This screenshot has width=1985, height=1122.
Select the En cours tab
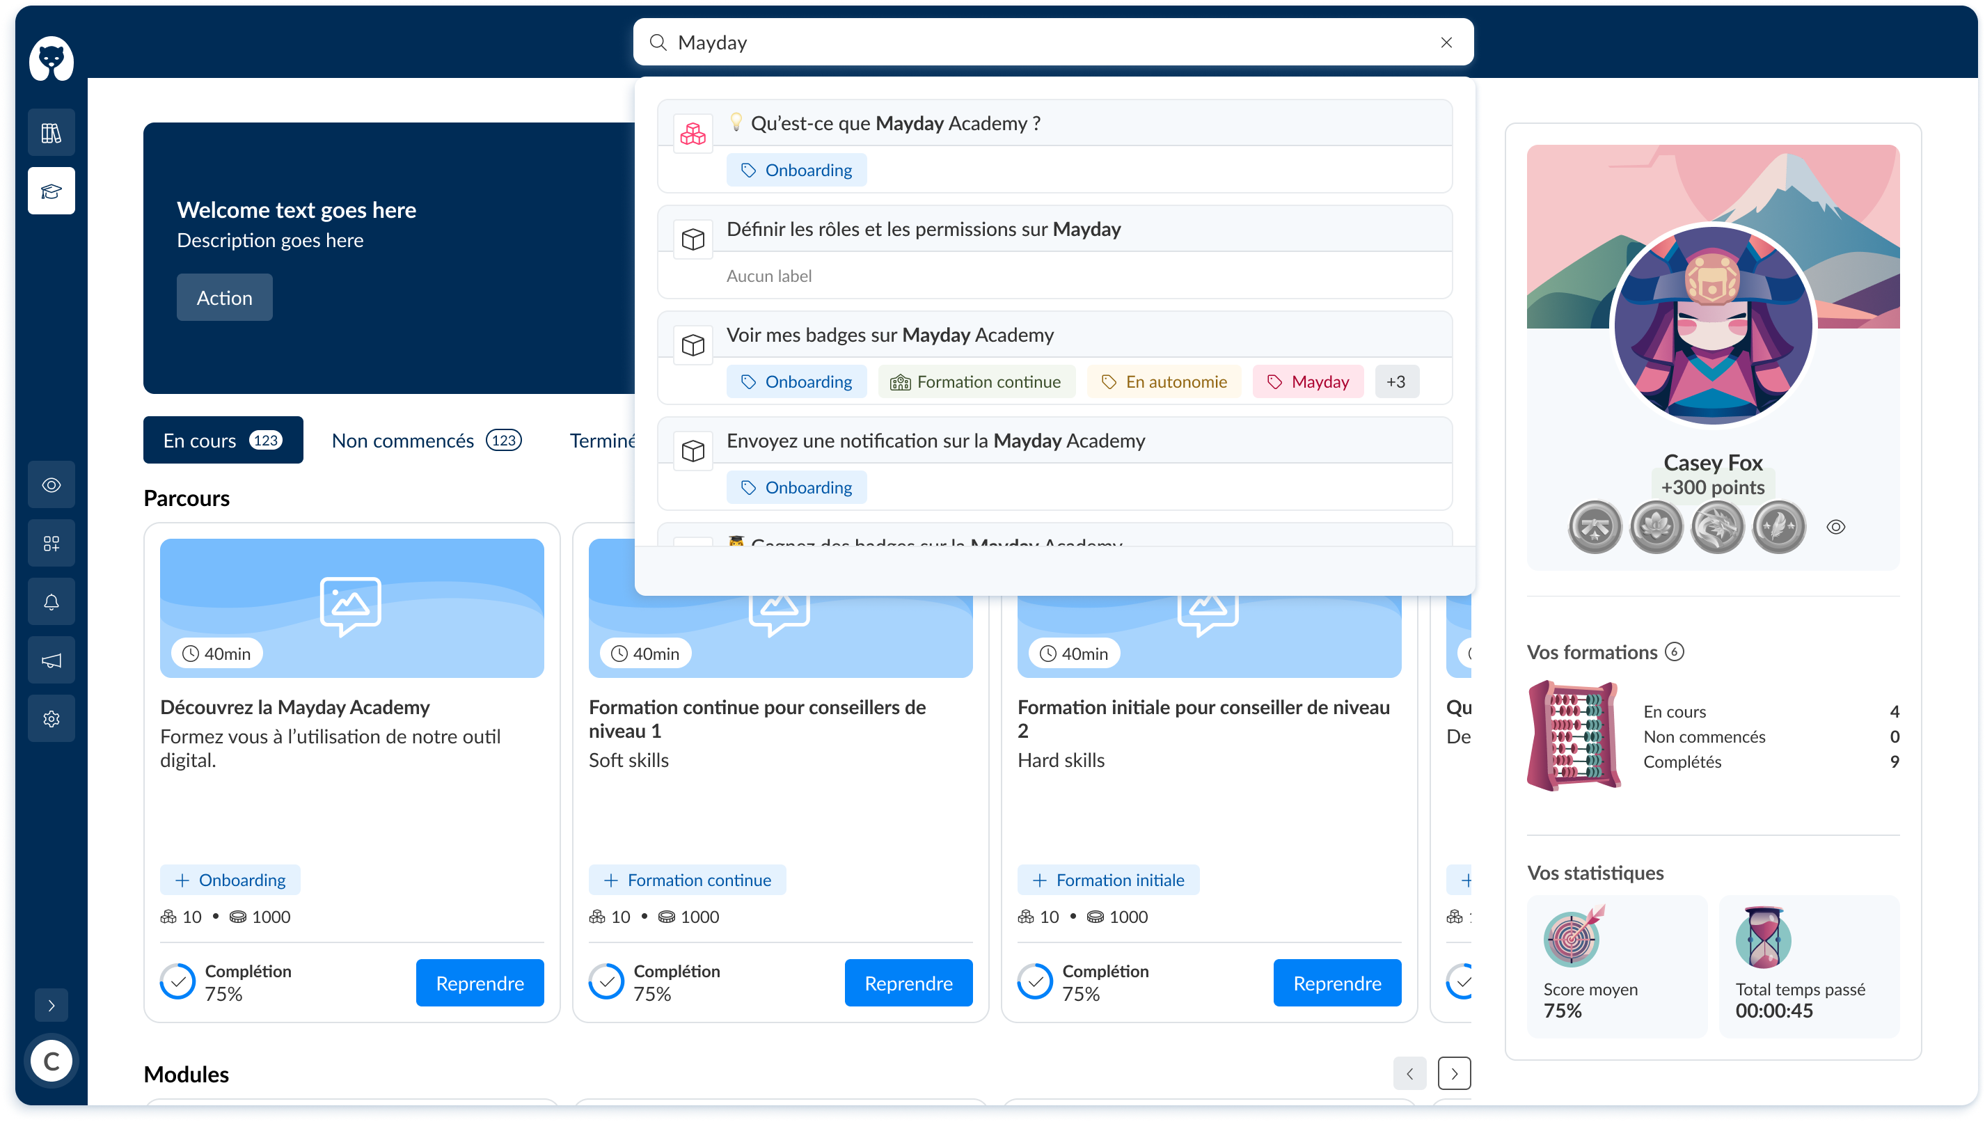(223, 440)
